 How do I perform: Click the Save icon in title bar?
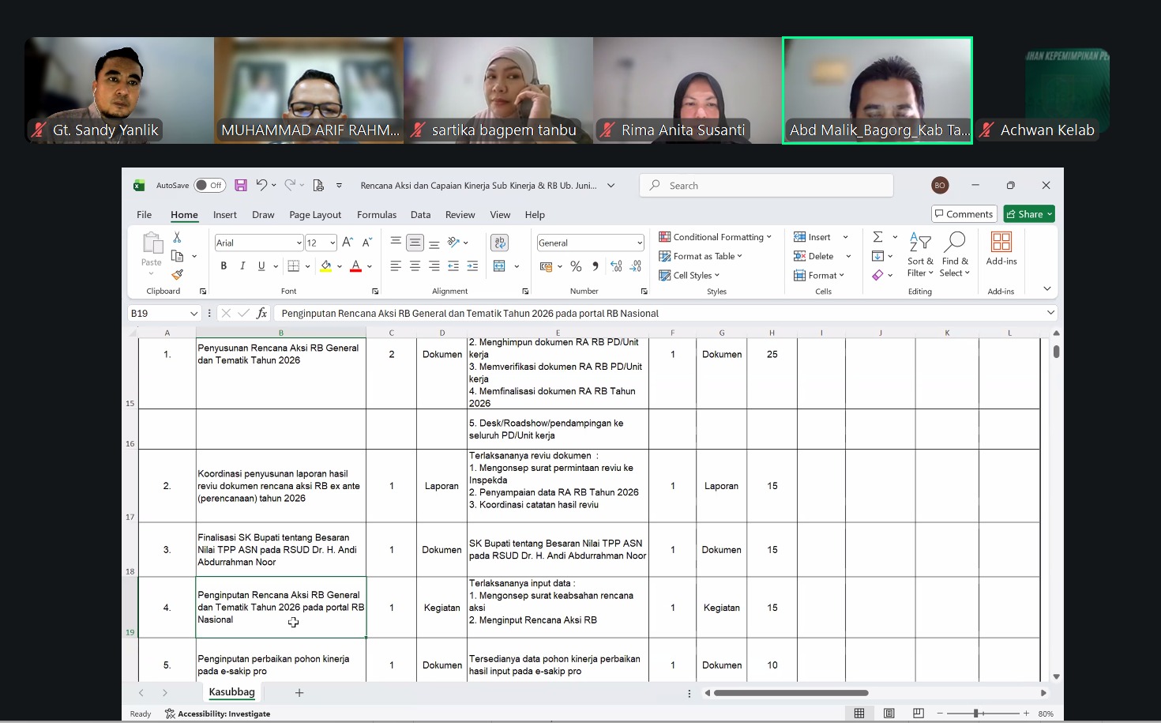[x=241, y=186]
